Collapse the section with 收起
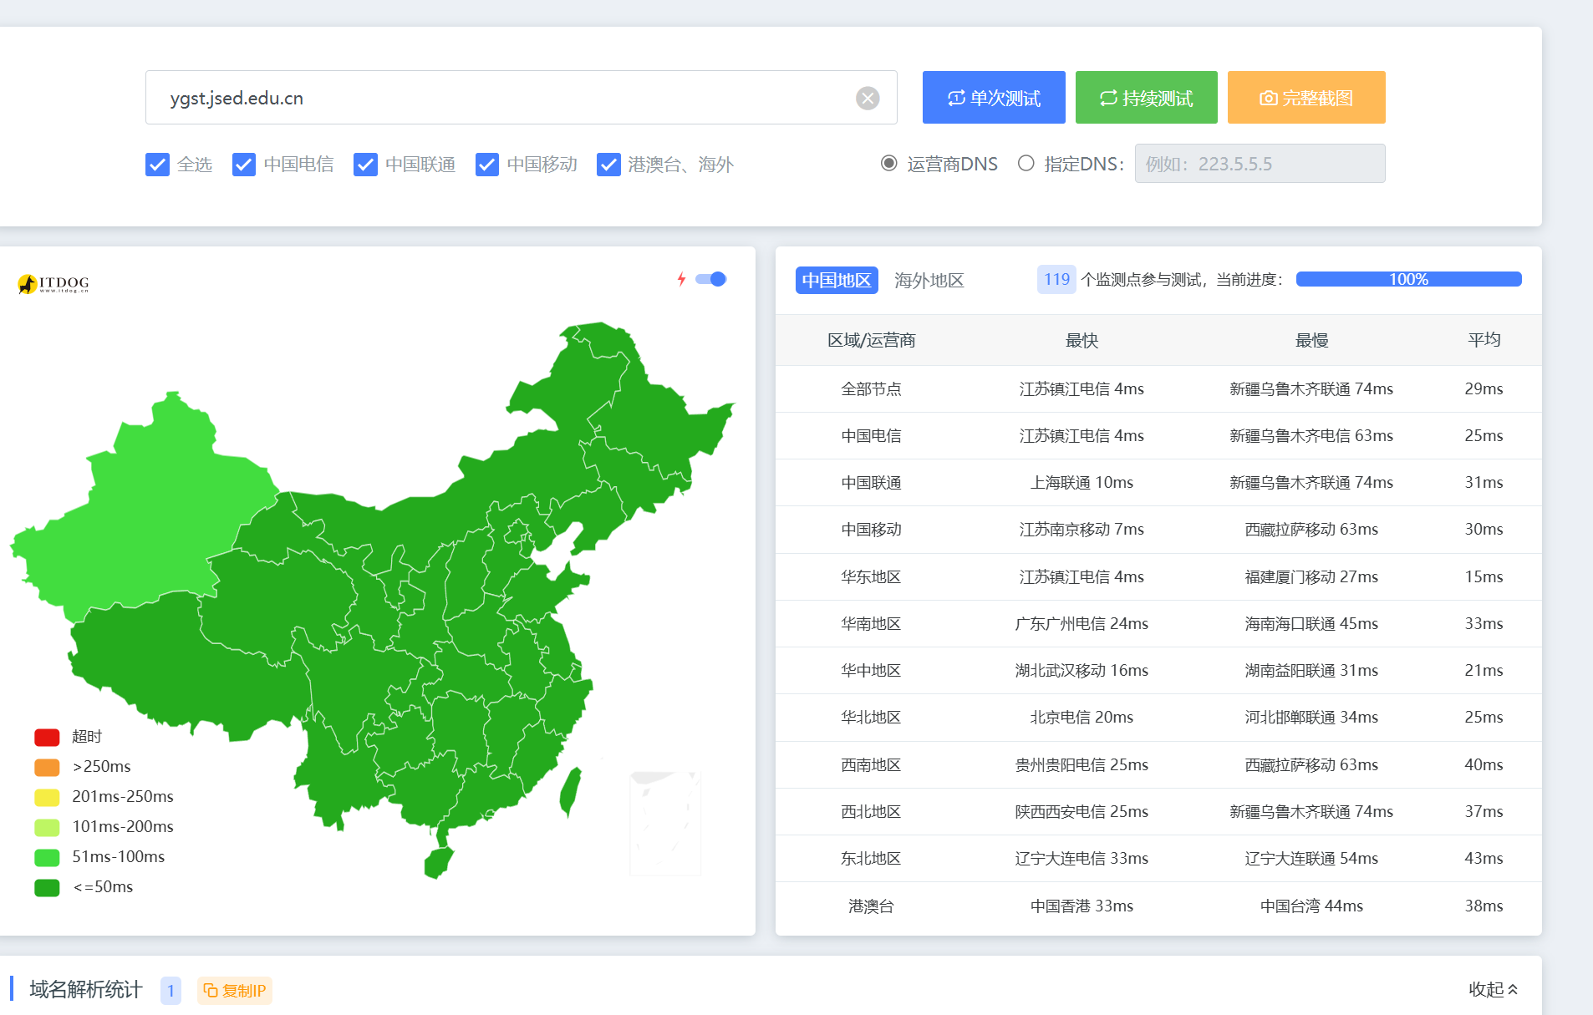 1493,990
